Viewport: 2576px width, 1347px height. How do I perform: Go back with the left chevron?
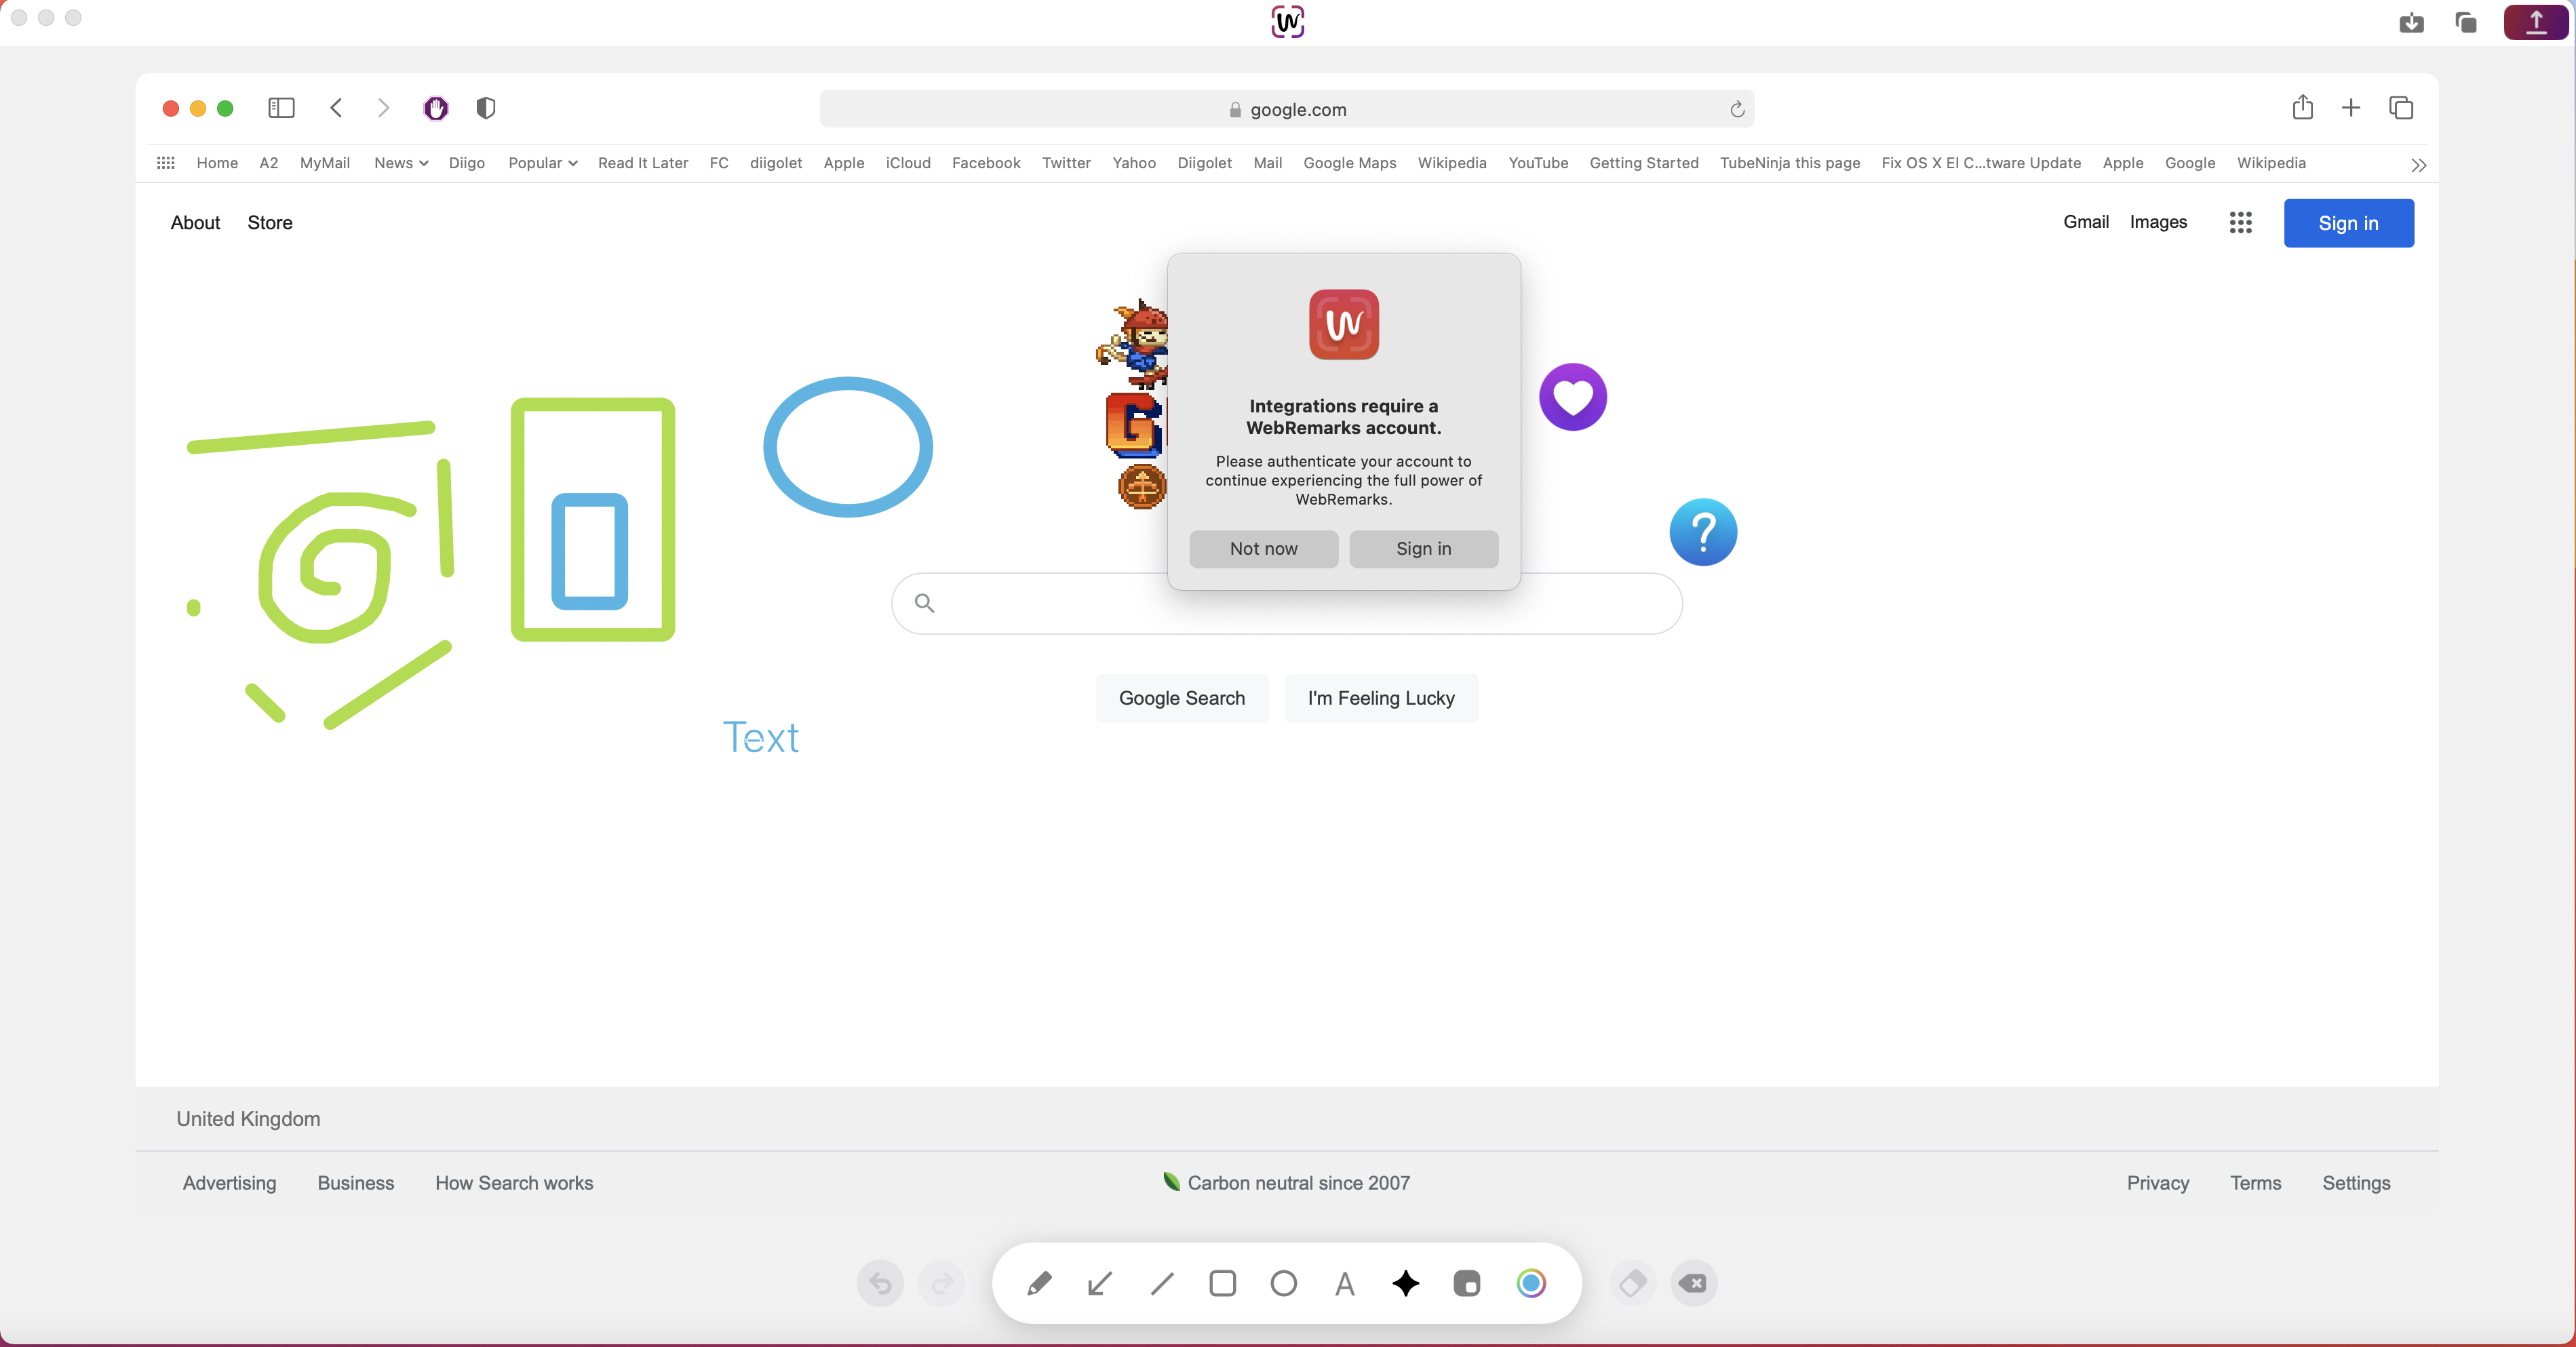point(337,108)
